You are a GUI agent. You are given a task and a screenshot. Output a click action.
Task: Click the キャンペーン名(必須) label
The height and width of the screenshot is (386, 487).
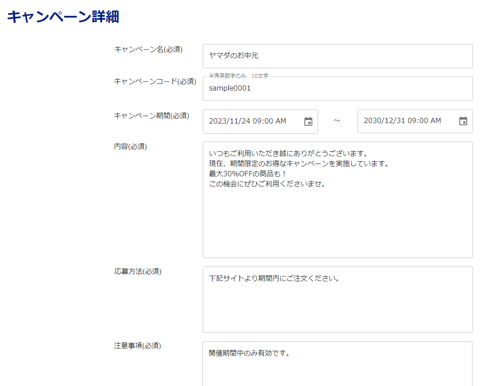pyautogui.click(x=148, y=49)
